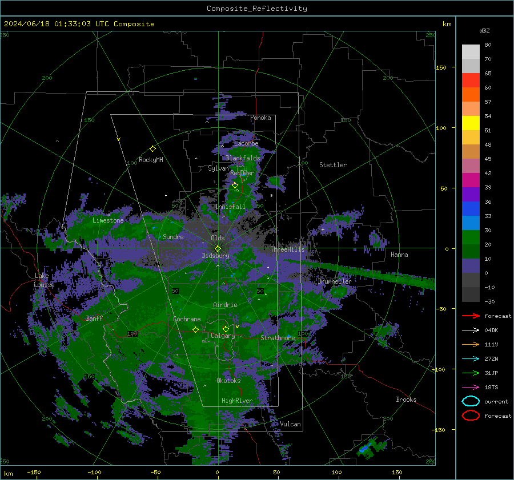Click the 'Limestone' map label
Image resolution: width=514 pixels, height=480 pixels.
108,220
